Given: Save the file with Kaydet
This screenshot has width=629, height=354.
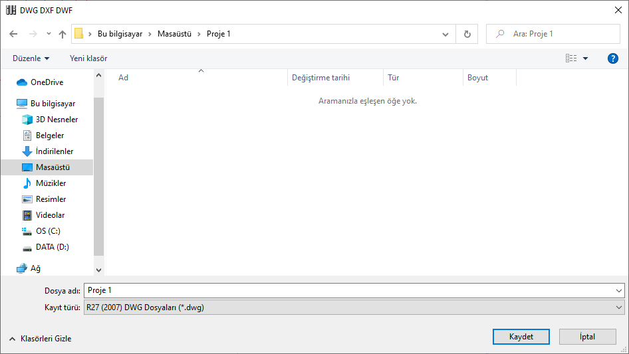Looking at the screenshot, I should pyautogui.click(x=521, y=337).
